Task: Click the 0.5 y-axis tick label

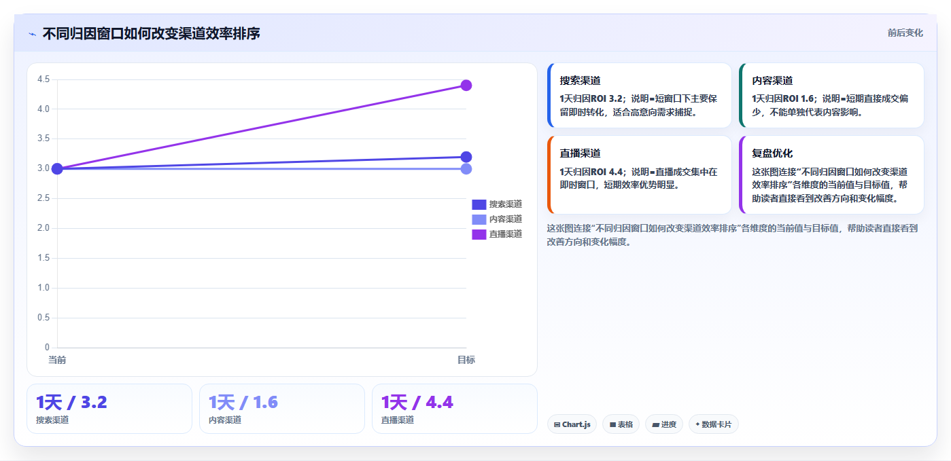Action: 44,318
